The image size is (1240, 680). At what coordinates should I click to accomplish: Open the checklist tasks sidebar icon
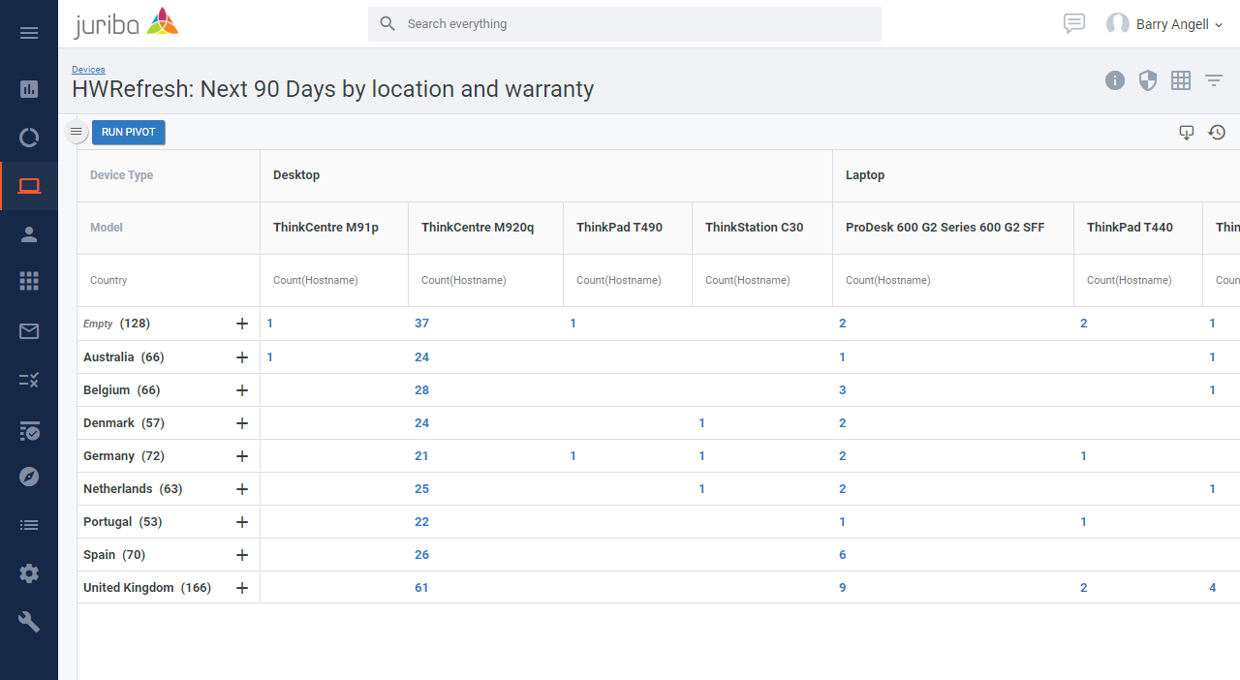click(29, 380)
